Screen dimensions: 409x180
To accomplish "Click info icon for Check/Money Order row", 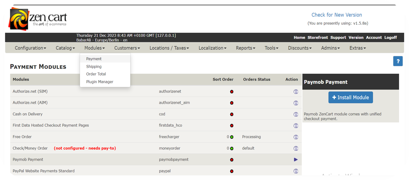I will (x=296, y=148).
